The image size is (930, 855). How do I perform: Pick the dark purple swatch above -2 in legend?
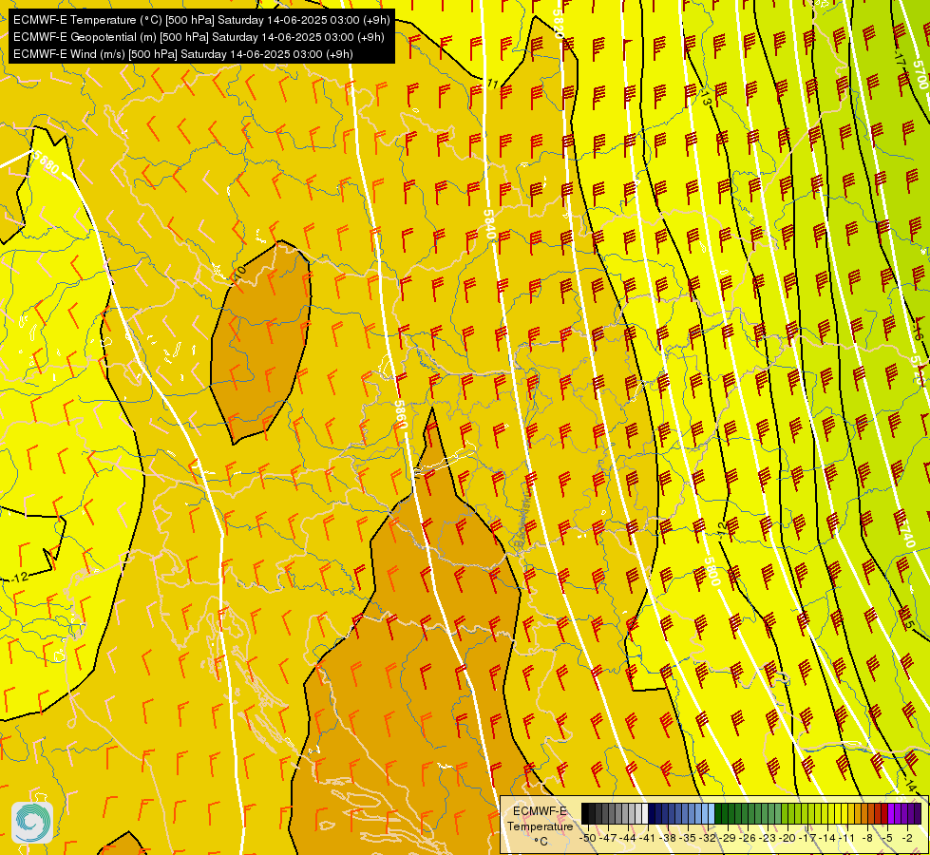pos(918,813)
